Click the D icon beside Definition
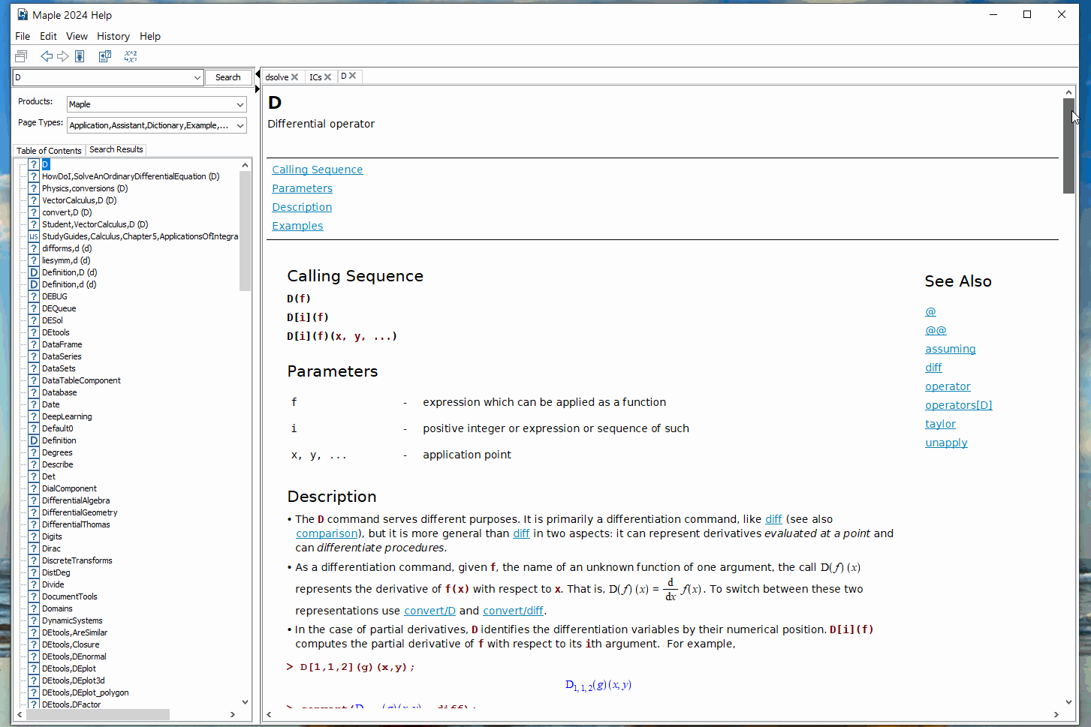 click(x=34, y=440)
